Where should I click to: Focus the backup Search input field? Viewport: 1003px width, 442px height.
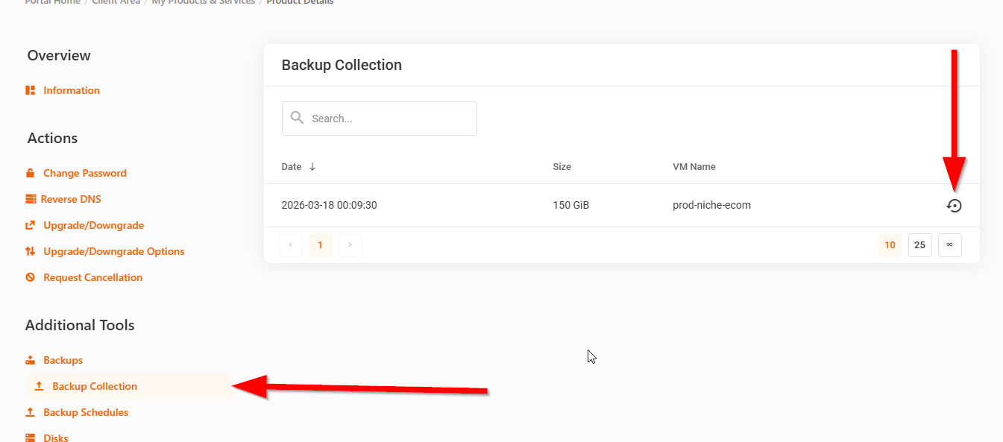click(x=389, y=119)
